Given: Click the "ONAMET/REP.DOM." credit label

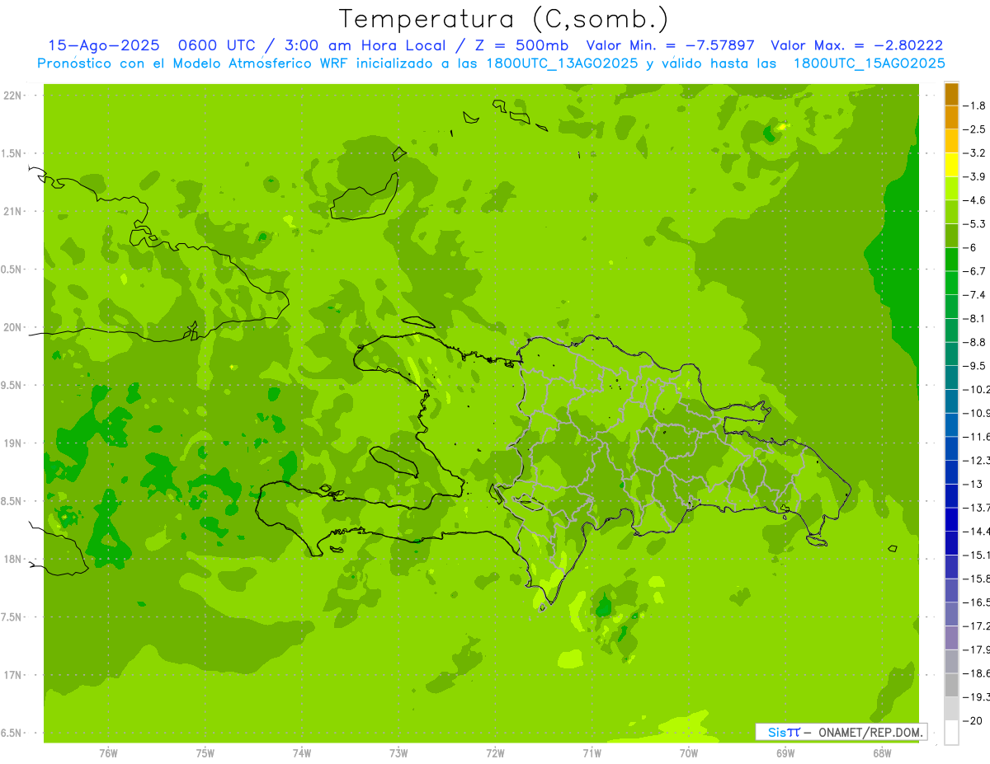Looking at the screenshot, I should pyautogui.click(x=870, y=732).
